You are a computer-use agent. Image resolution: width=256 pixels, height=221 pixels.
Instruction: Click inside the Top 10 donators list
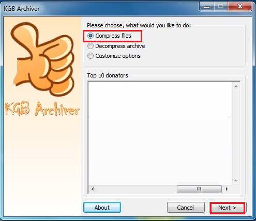[160, 133]
